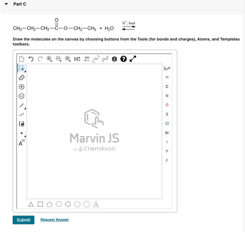Screen dimensions: 245x232
Task: Redo the last undone action
Action: 40,59
